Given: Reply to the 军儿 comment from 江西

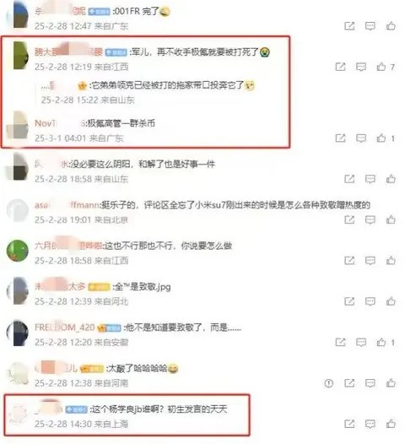Looking at the screenshot, I should [361, 67].
